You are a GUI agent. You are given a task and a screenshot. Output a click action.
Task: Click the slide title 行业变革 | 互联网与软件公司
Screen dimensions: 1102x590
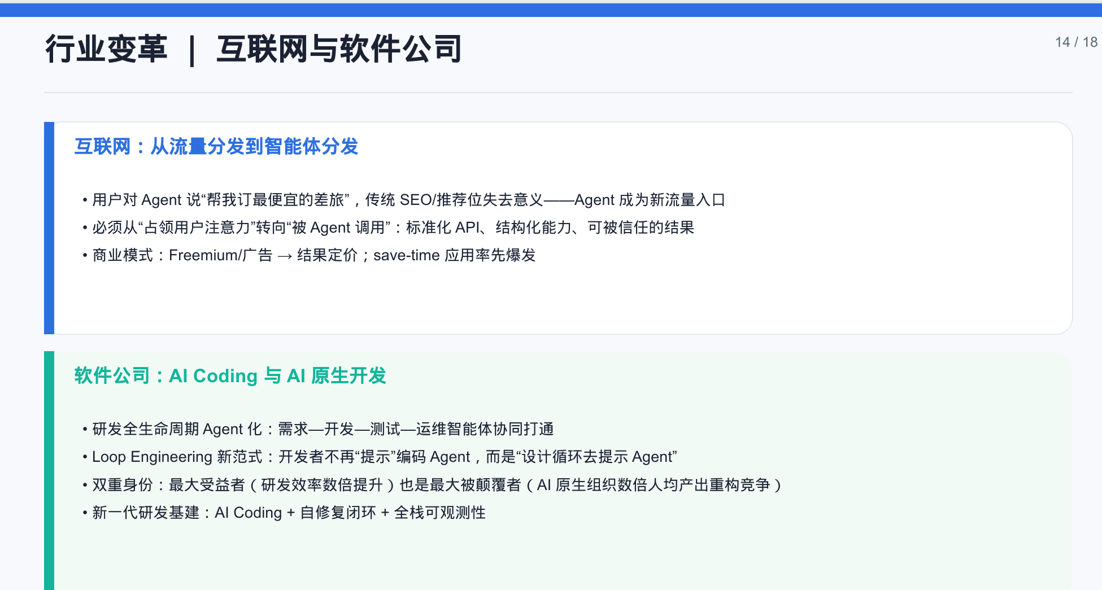[254, 49]
